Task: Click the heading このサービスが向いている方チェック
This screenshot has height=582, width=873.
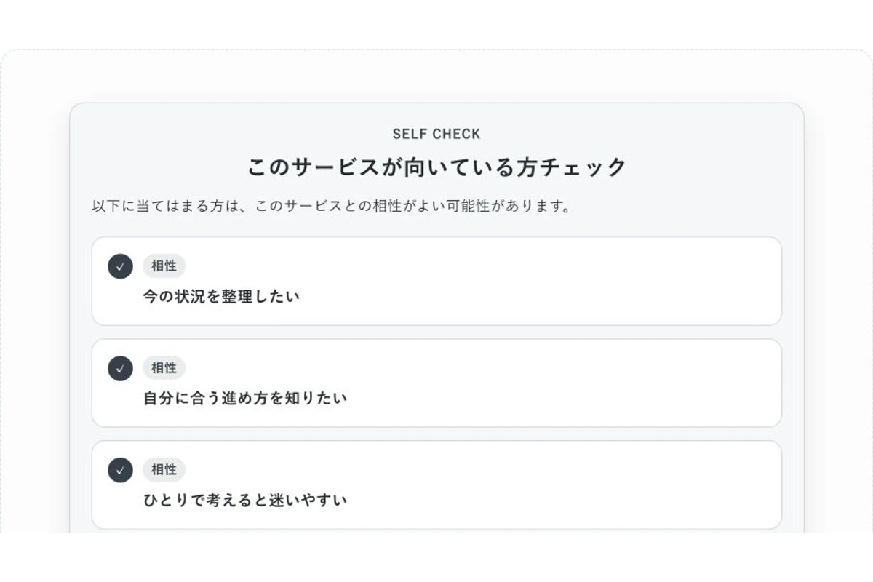Action: pos(436,167)
